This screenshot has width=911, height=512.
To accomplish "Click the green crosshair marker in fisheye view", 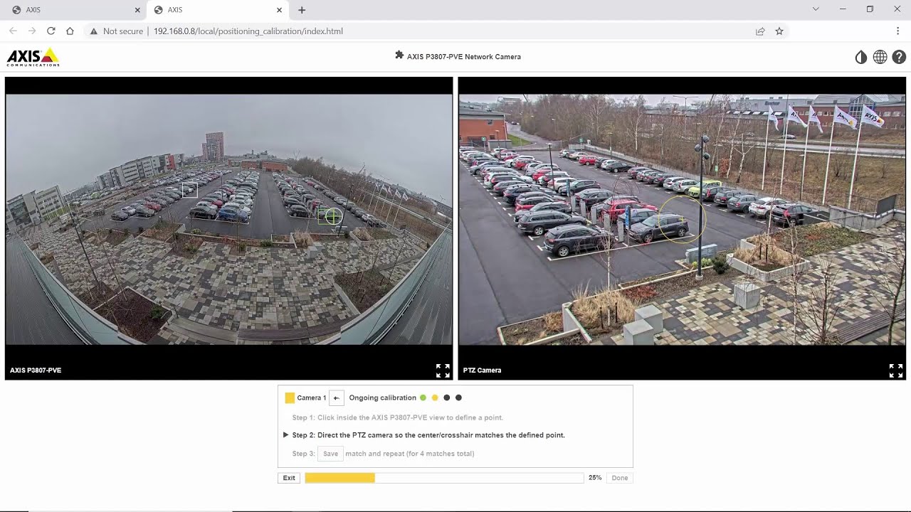I will pyautogui.click(x=332, y=215).
